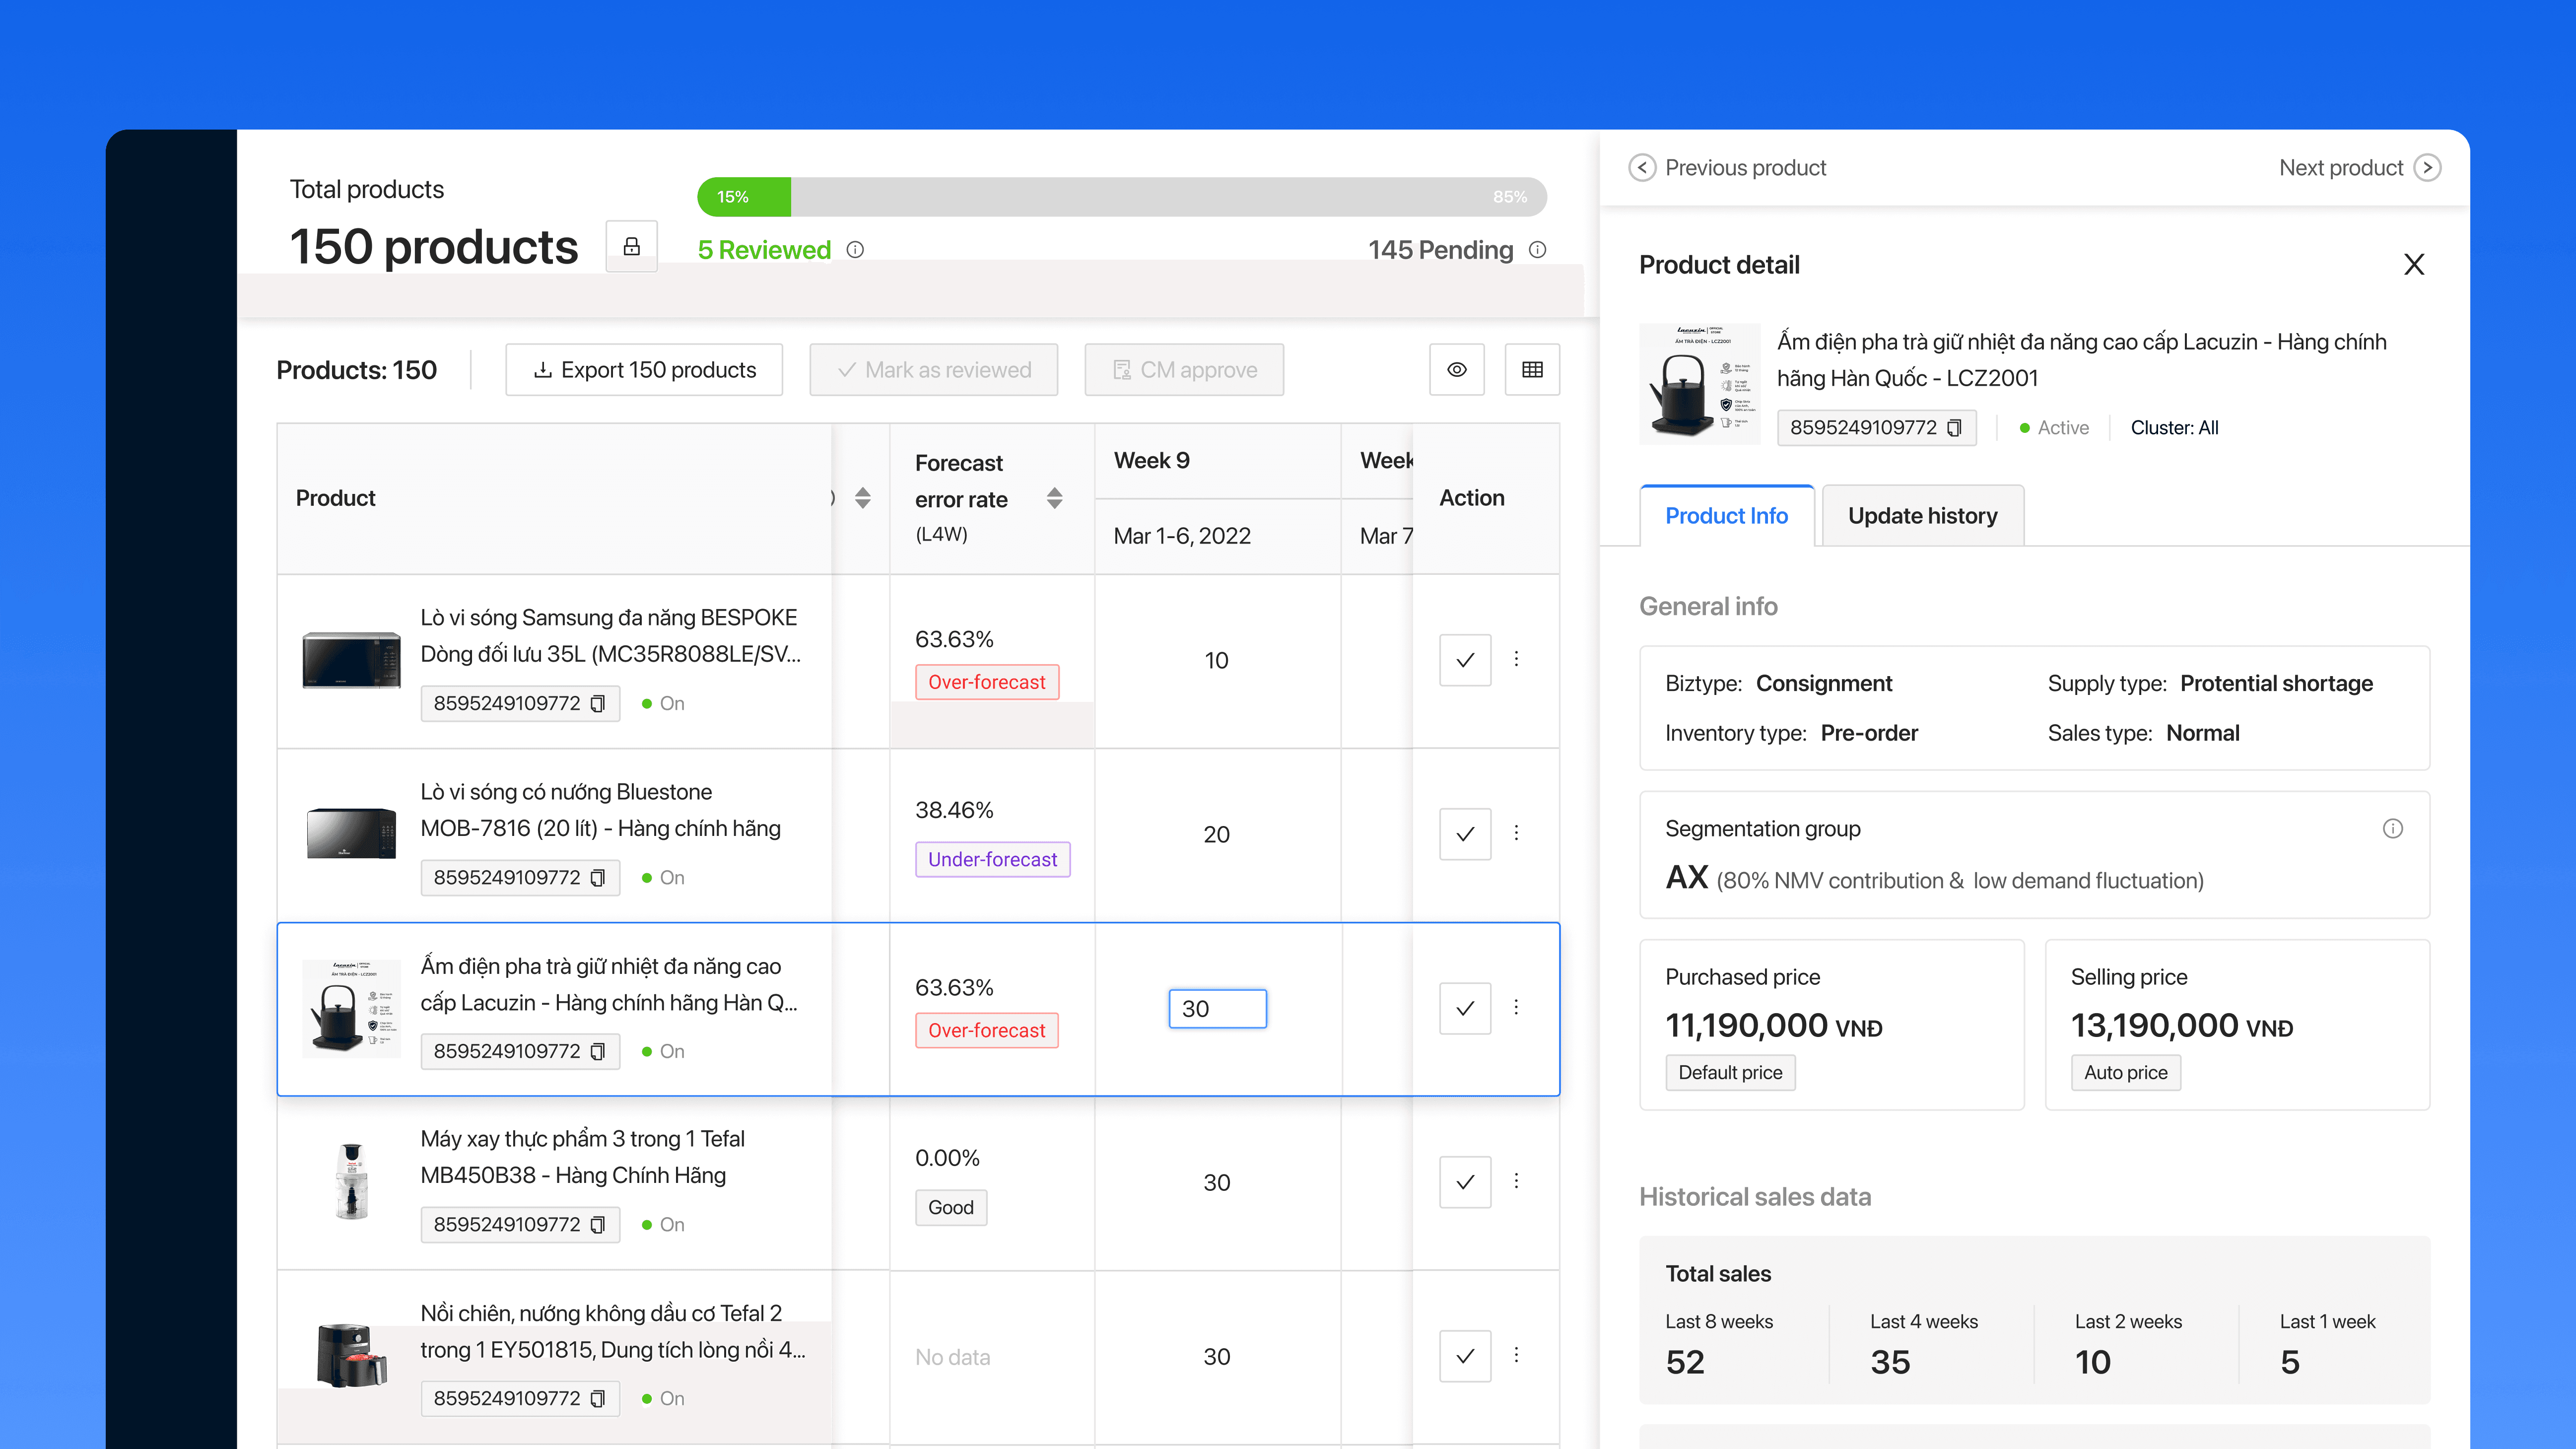This screenshot has height=1449, width=2576.
Task: Click Tefal air fryer product thumbnail
Action: [351, 1356]
